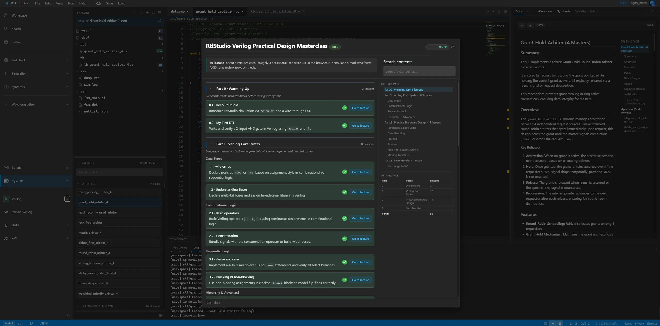Split the editor with the side-by-side layout icon

coord(499,11)
